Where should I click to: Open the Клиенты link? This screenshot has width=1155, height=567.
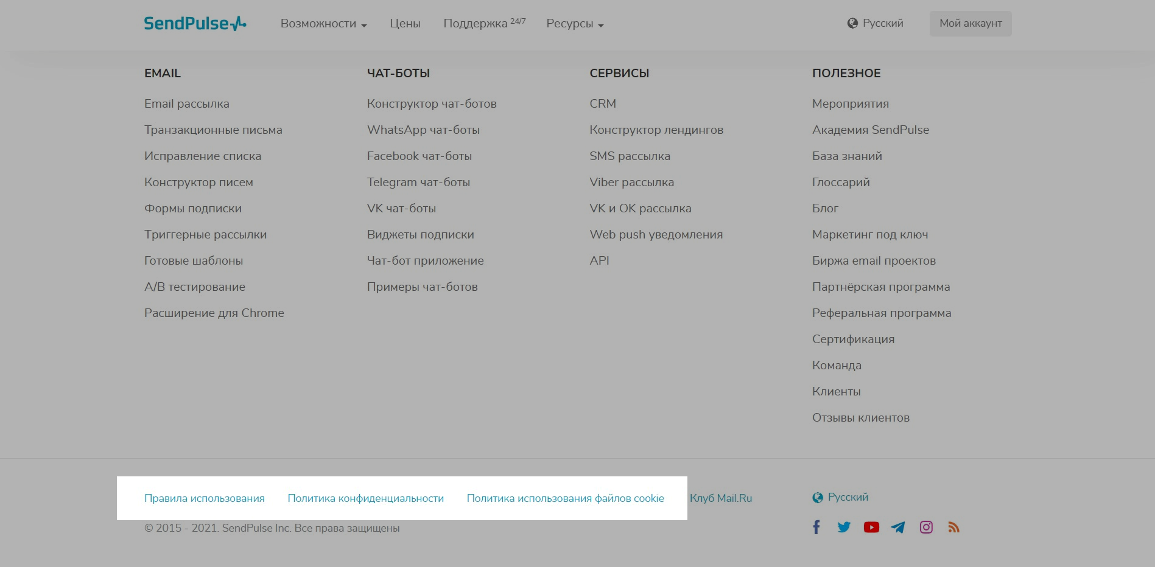click(x=836, y=392)
